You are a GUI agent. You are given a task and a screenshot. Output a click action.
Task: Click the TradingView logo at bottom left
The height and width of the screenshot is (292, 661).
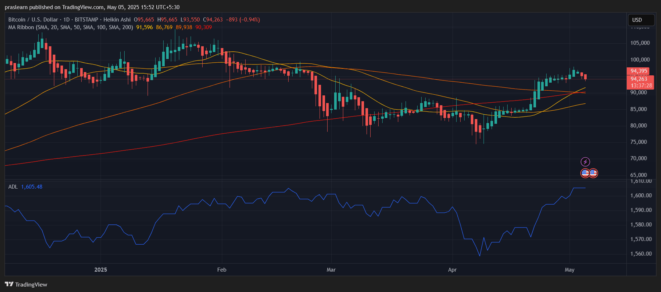point(26,284)
